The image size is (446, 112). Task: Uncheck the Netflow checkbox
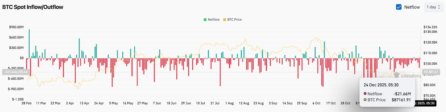(399, 7)
